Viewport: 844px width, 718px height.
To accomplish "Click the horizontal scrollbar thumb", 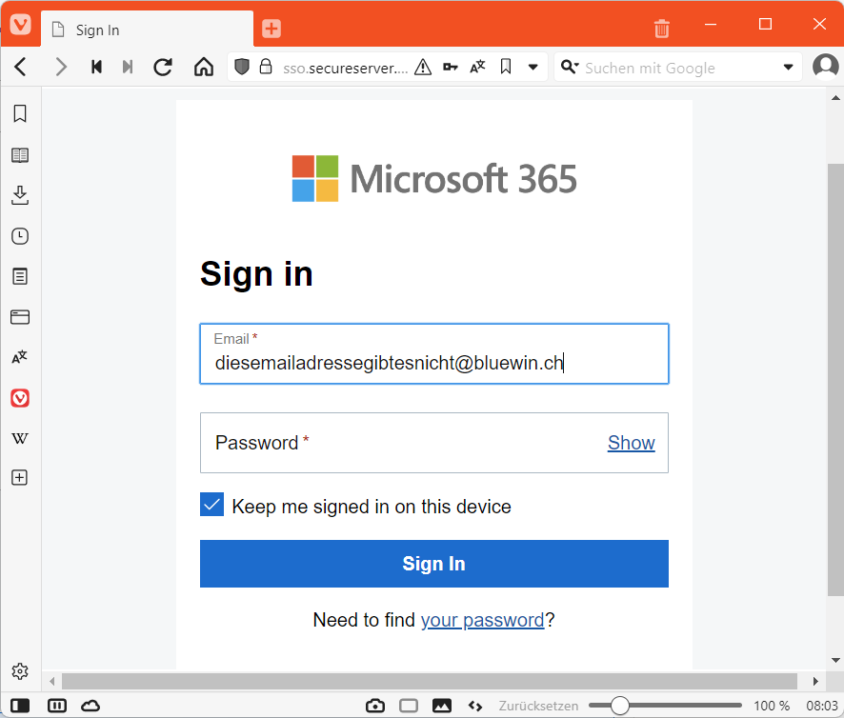I will coord(430,681).
